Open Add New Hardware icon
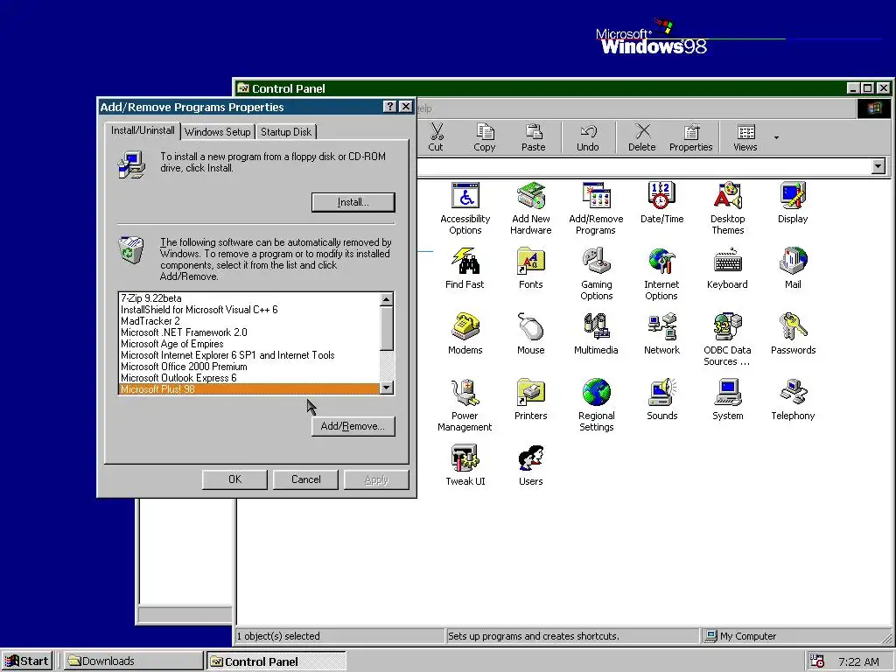The width and height of the screenshot is (896, 672). pyautogui.click(x=531, y=207)
